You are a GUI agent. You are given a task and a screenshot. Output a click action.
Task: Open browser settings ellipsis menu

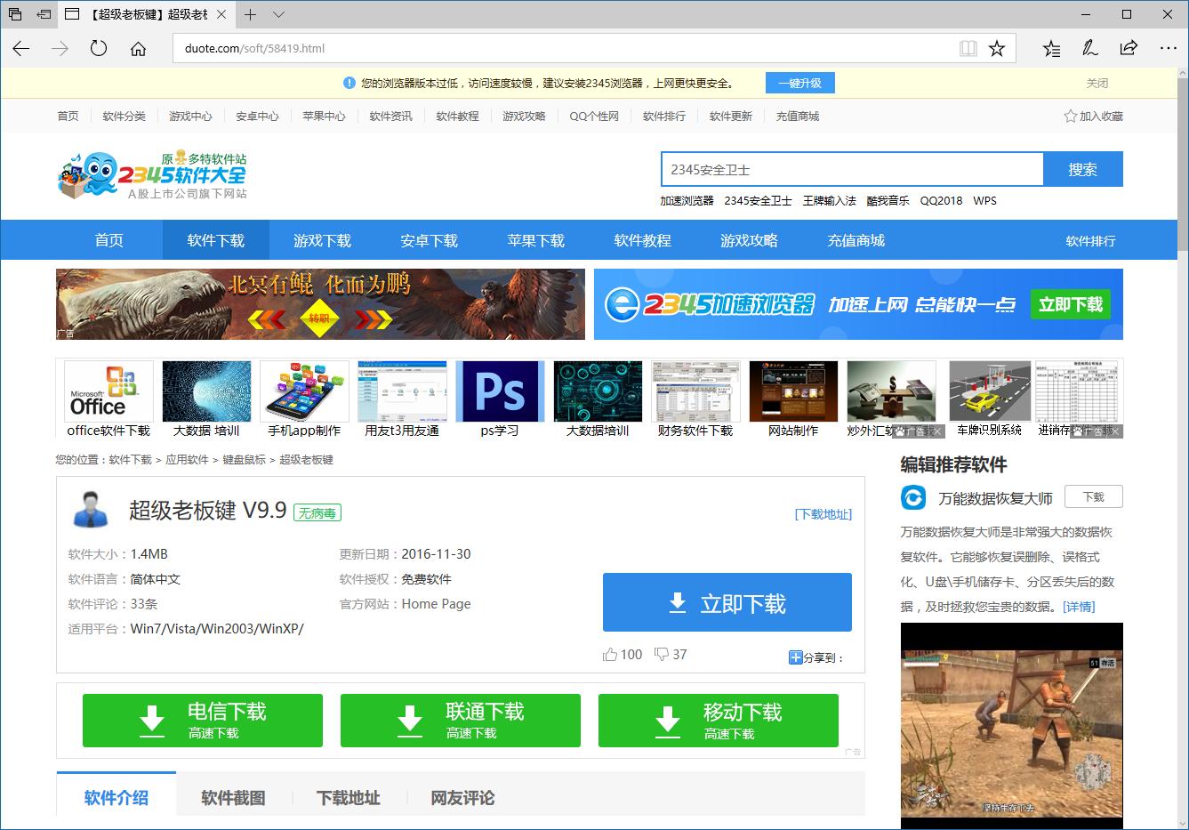(x=1168, y=49)
